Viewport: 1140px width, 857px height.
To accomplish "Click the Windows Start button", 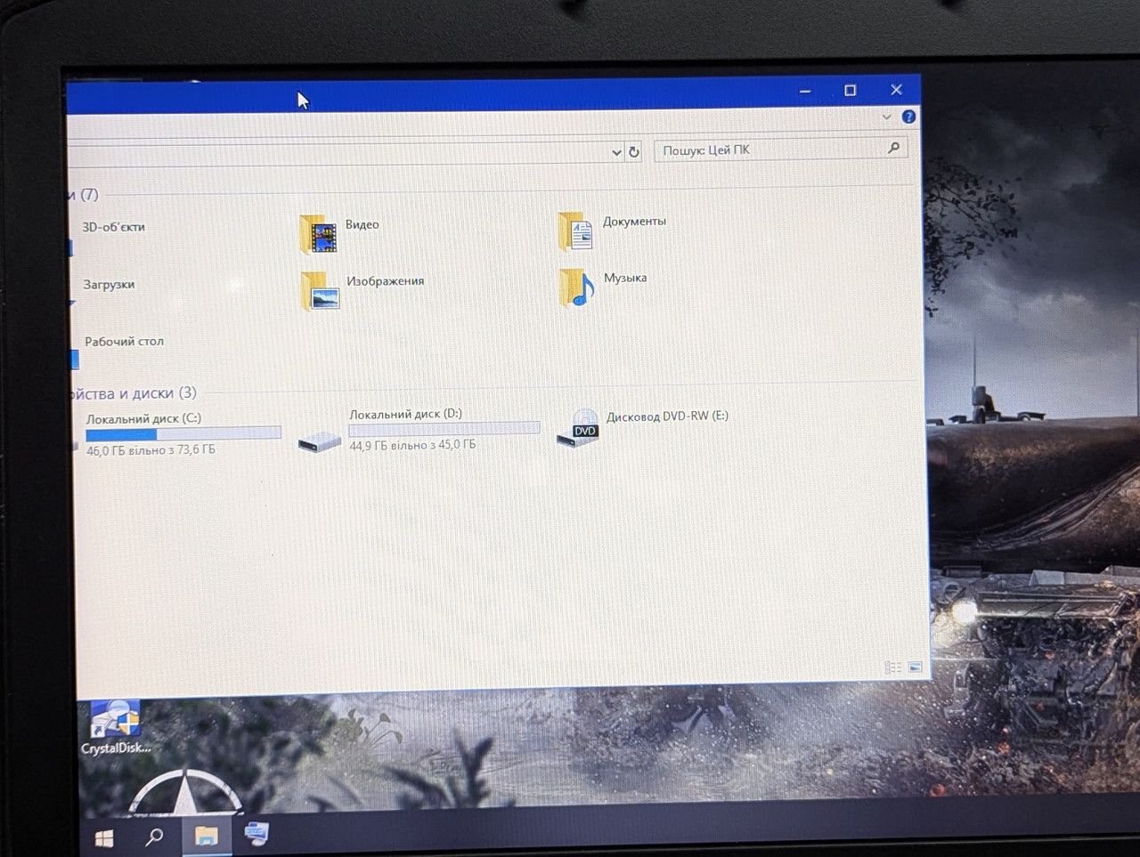I will [104, 837].
